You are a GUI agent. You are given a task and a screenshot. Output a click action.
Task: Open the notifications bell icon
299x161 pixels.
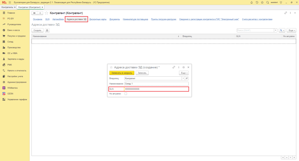point(252,2)
